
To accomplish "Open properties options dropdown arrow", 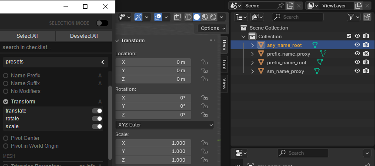I will (367, 153).
